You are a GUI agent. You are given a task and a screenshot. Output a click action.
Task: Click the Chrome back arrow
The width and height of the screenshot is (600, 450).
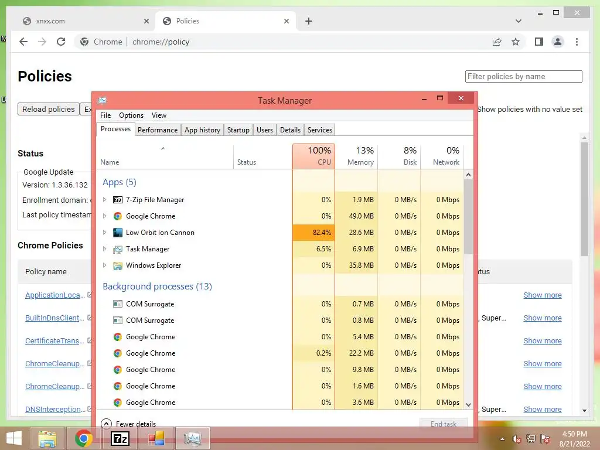click(x=23, y=42)
